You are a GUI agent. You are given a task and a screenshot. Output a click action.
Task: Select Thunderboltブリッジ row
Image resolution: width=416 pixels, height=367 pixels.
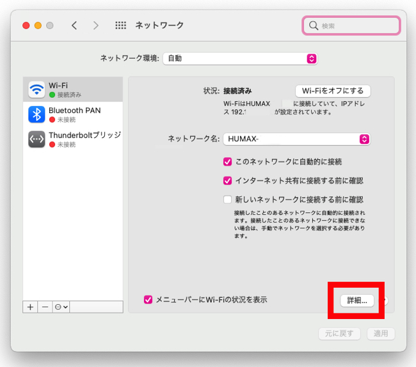pos(73,139)
